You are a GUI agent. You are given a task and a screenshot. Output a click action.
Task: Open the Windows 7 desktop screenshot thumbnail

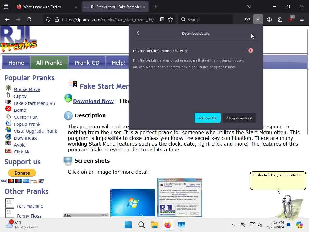tap(133, 203)
